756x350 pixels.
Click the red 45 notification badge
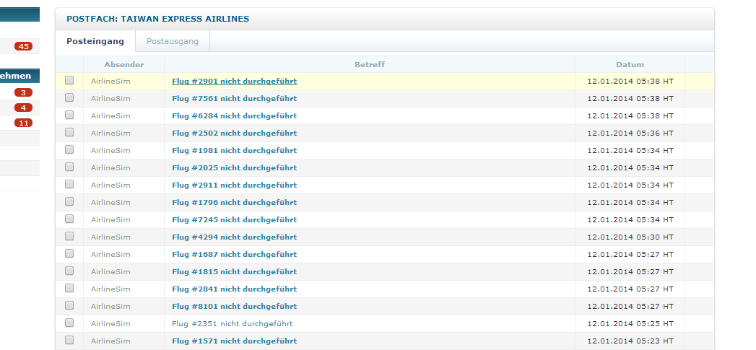coord(23,46)
